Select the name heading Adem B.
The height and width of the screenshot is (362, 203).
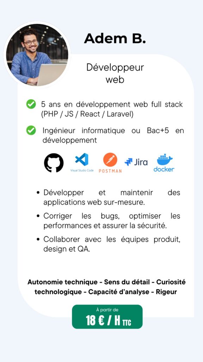[x=115, y=39]
